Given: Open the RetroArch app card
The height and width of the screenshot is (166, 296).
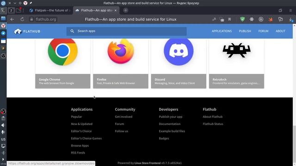Looking at the screenshot, I should pos(236,63).
